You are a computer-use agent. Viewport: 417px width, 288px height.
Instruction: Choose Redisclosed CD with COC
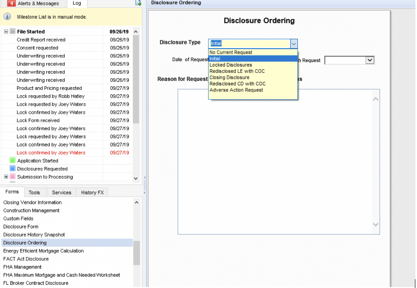pos(253,84)
